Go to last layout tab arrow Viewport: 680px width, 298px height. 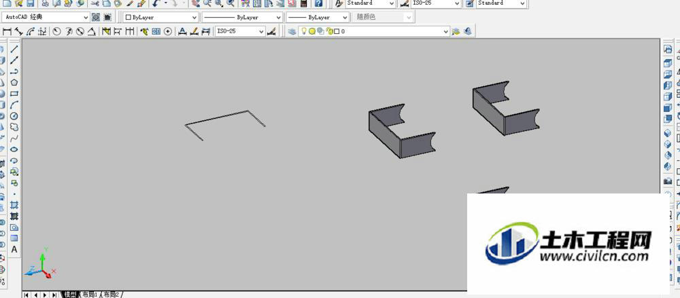click(54, 295)
